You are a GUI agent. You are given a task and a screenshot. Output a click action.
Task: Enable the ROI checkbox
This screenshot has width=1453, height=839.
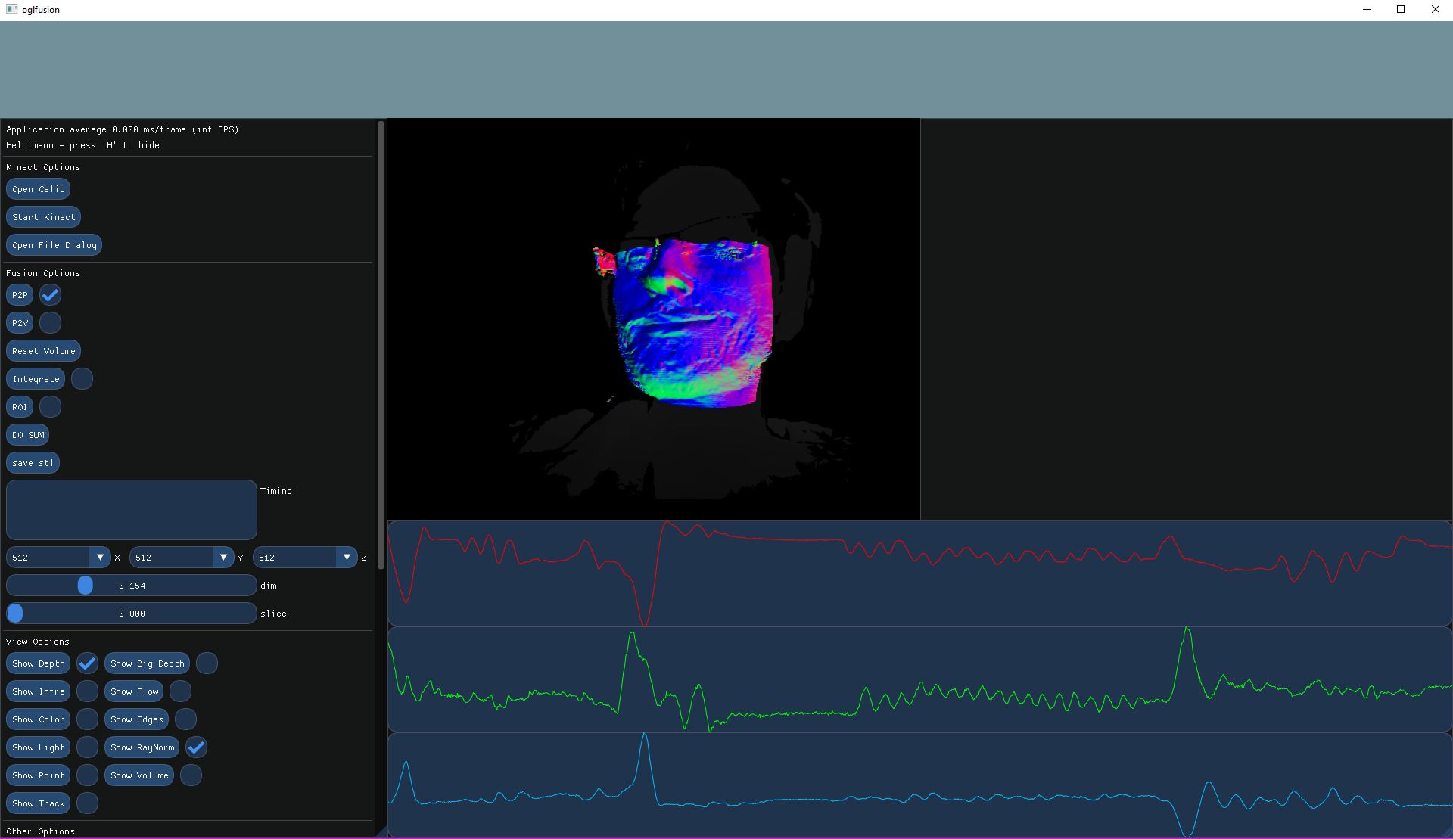coord(51,407)
